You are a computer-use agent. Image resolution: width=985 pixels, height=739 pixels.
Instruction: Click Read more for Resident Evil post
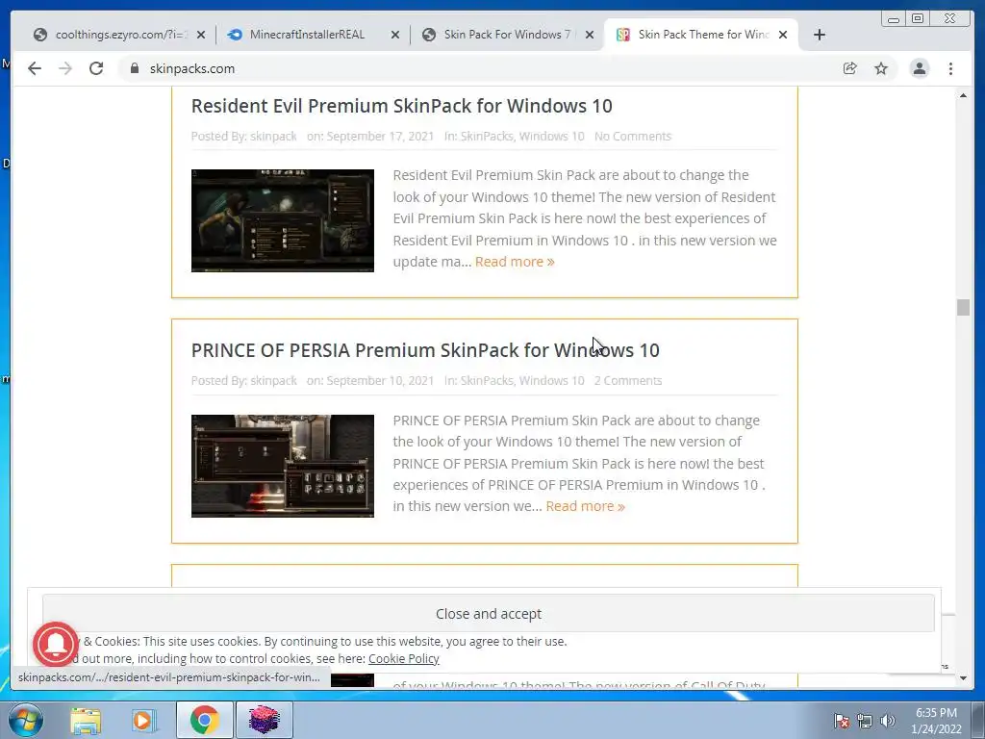(515, 262)
